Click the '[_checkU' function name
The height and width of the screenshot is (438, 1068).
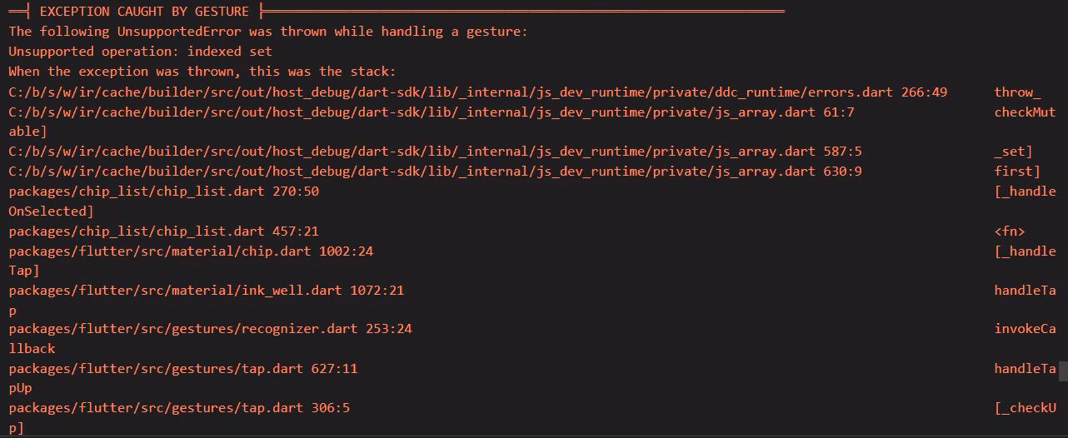(x=1025, y=408)
